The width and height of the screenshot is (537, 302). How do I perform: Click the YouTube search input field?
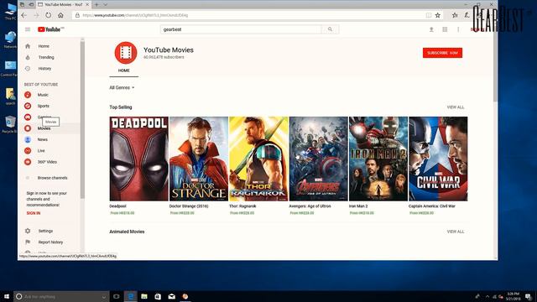[241, 29]
